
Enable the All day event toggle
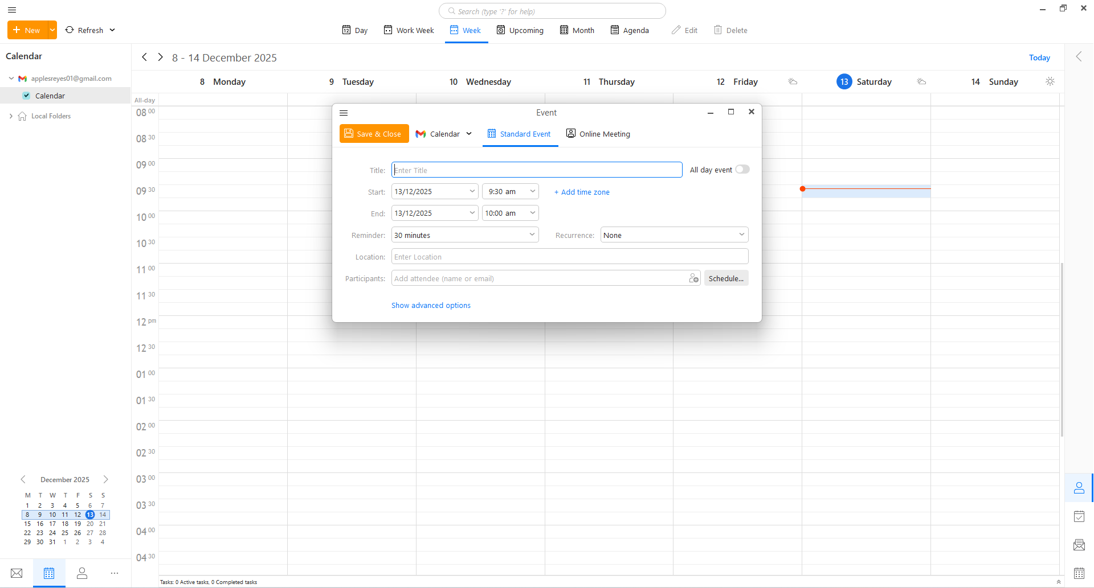point(742,170)
